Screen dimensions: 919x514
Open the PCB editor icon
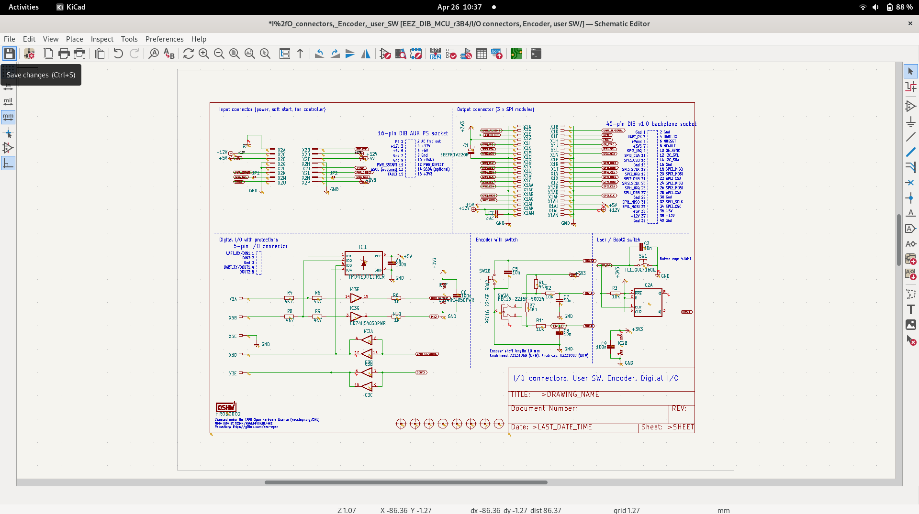point(516,54)
